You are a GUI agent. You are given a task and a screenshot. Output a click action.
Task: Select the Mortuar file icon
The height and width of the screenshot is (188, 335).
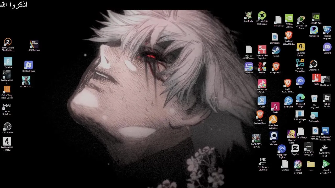[285, 166]
